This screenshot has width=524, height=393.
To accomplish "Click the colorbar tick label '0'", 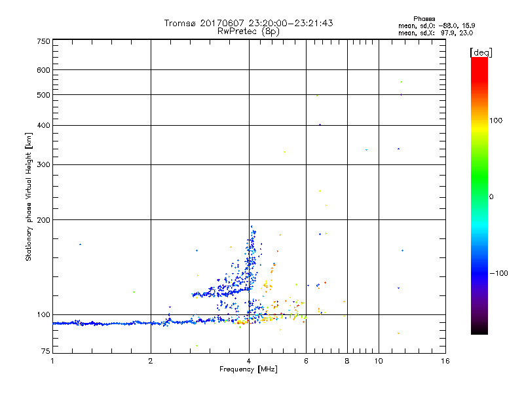I will click(491, 197).
